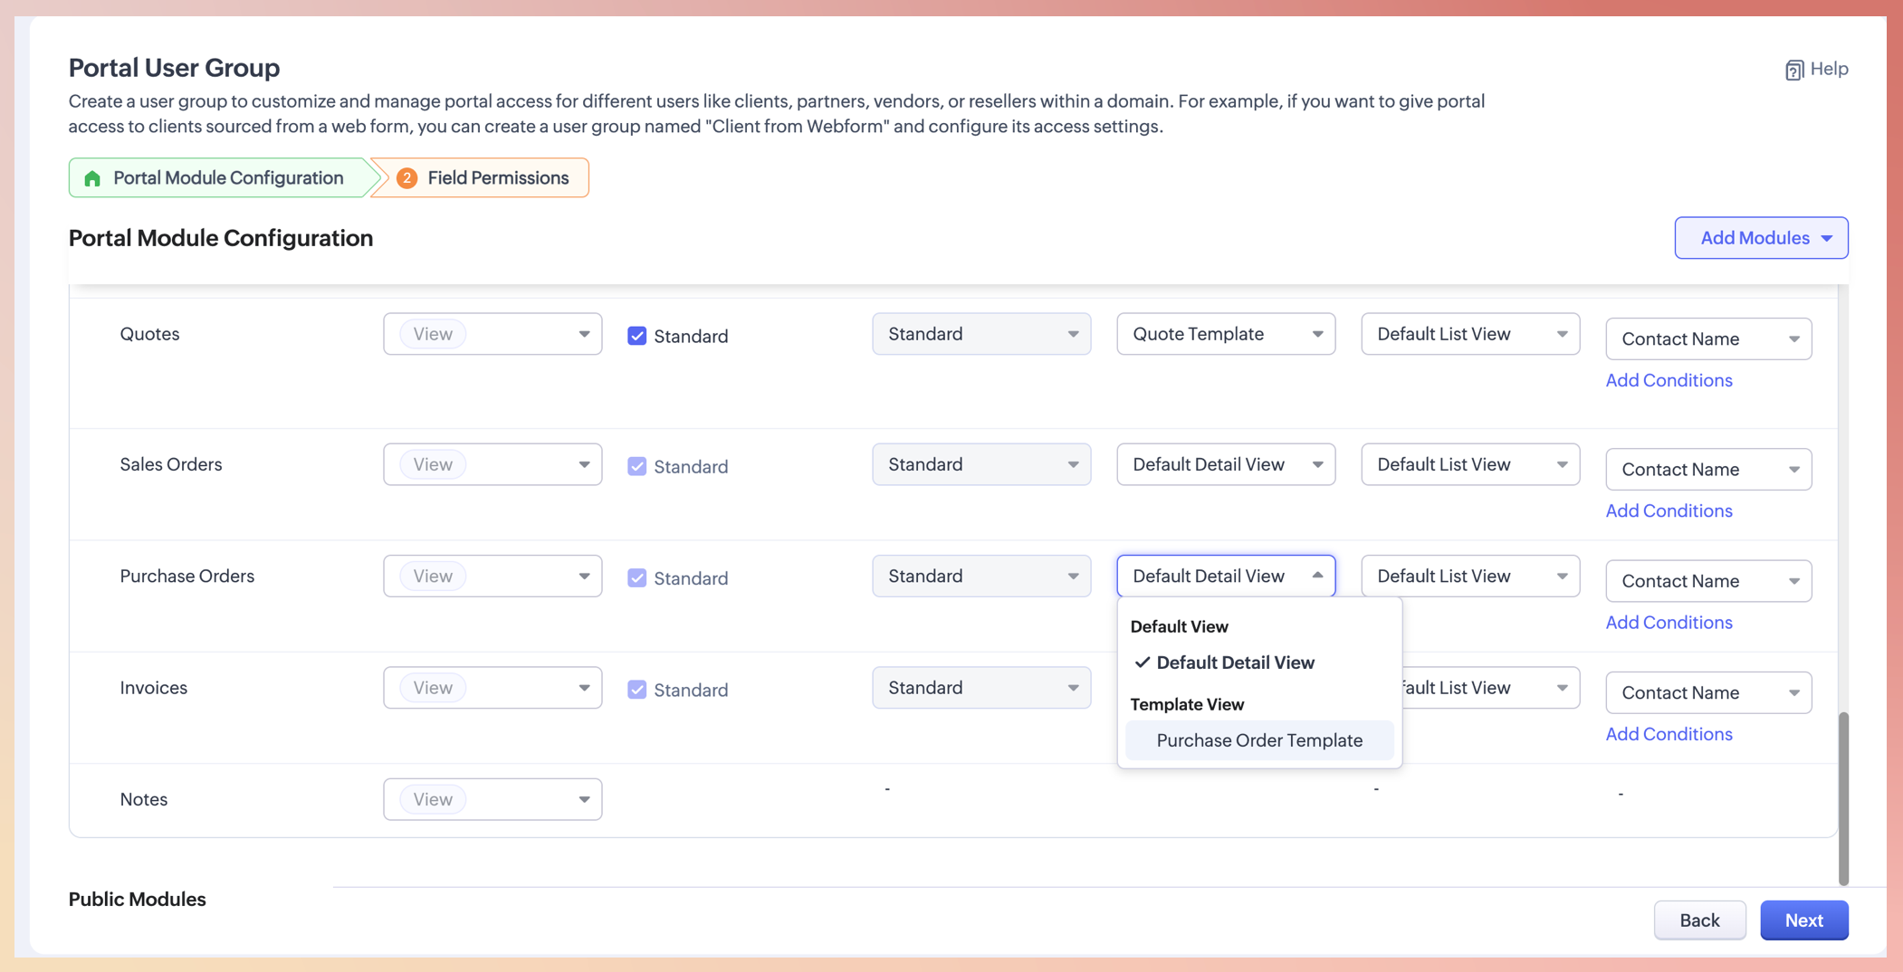
Task: Choose Default Detail View from the menu
Action: 1235,662
